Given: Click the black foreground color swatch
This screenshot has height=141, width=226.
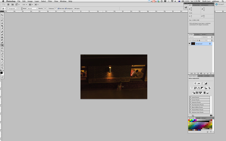Looking at the screenshot, I should 1,72.
